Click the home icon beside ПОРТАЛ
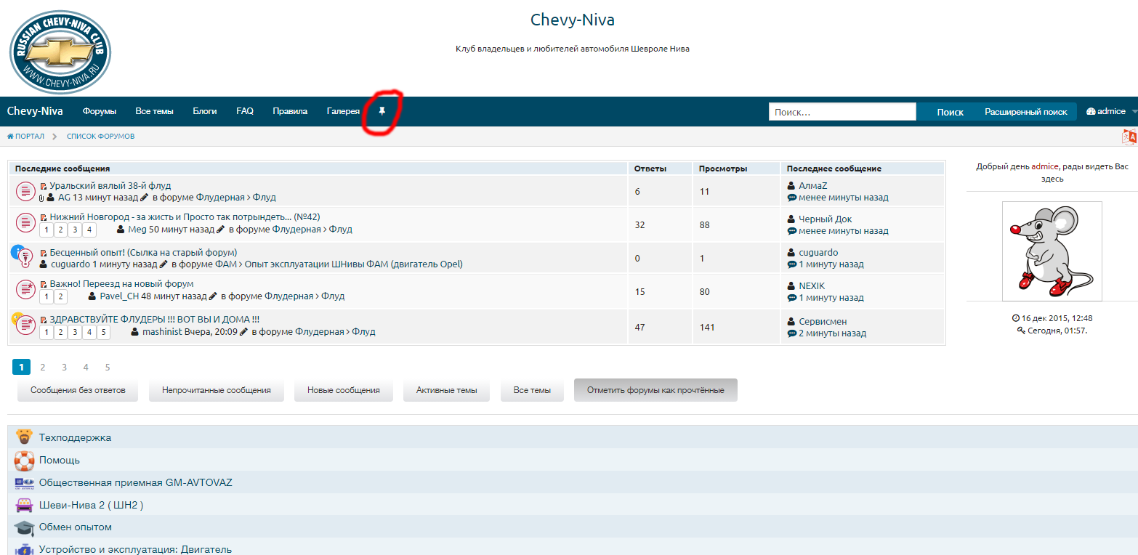The image size is (1138, 555). [x=10, y=137]
